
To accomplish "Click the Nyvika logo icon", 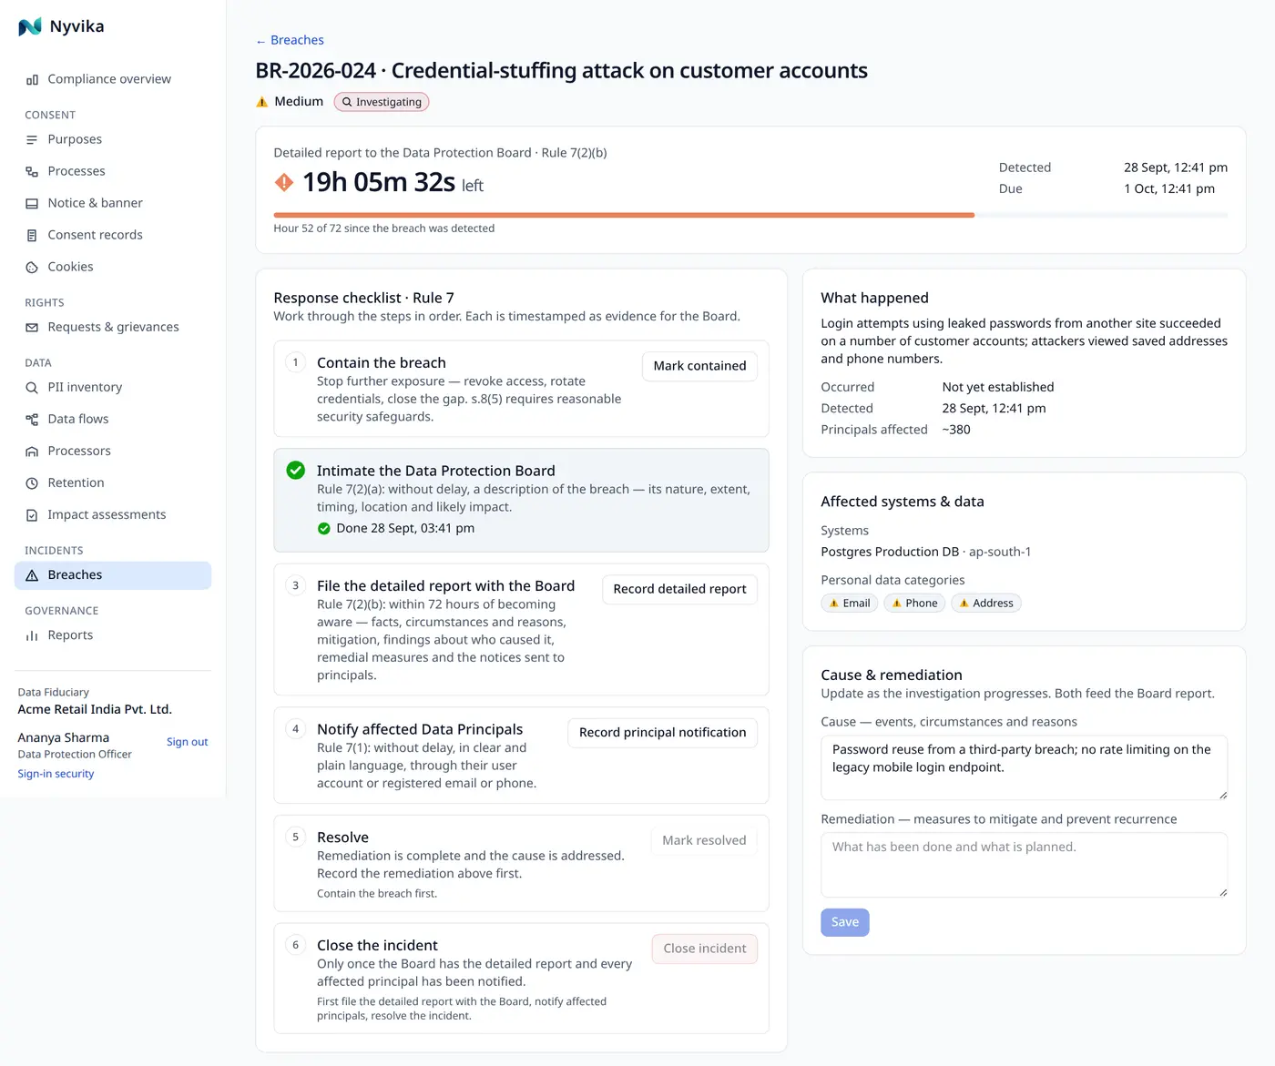I will (x=30, y=26).
